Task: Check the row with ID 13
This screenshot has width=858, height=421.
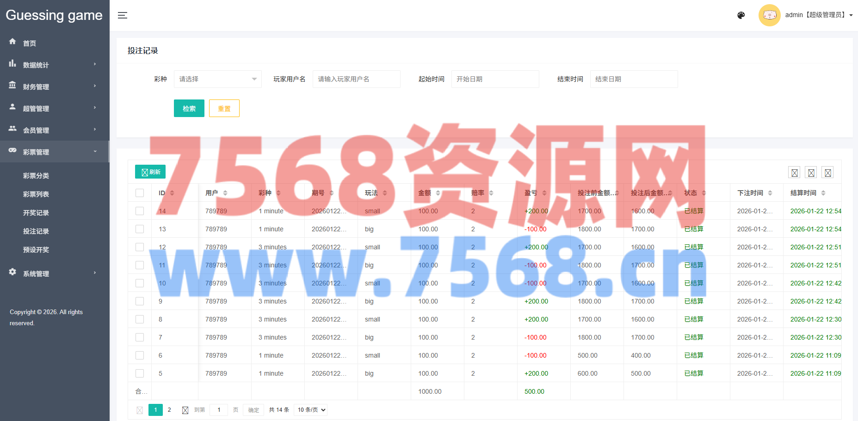Action: tap(140, 229)
